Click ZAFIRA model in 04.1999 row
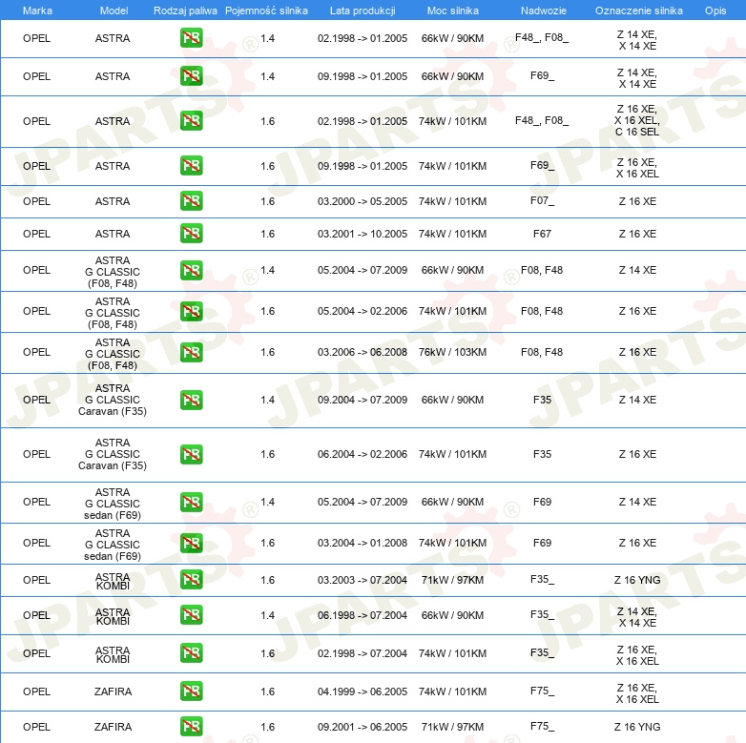This screenshot has height=743, width=746. [113, 691]
